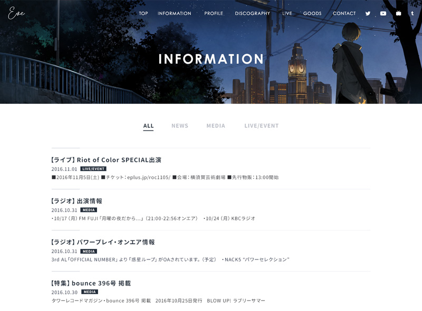Switch to the NEWS filter tab
Viewport: 422px width, 311px height.
(180, 126)
